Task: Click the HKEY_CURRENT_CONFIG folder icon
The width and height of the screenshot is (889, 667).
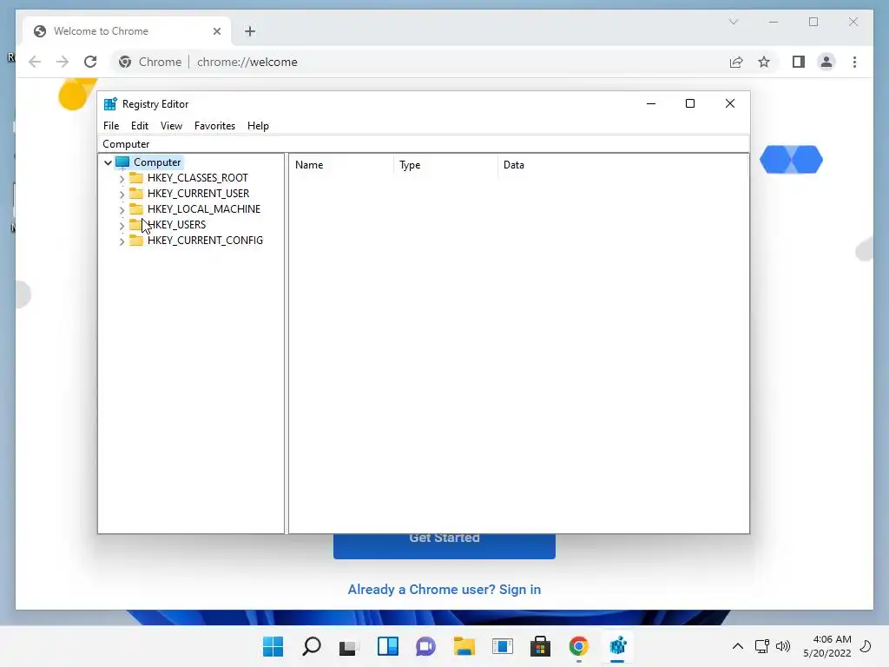Action: click(x=136, y=241)
